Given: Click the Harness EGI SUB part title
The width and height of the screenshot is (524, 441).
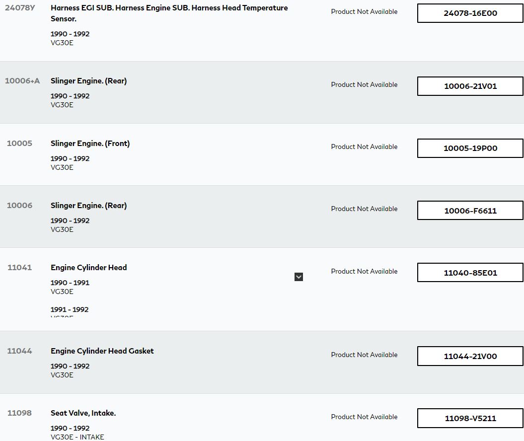Looking at the screenshot, I should point(169,8).
